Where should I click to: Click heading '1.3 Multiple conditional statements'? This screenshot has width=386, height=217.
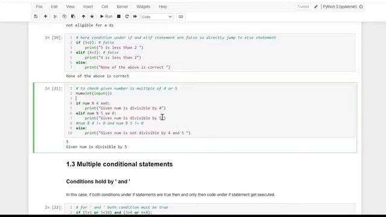pyautogui.click(x=119, y=164)
